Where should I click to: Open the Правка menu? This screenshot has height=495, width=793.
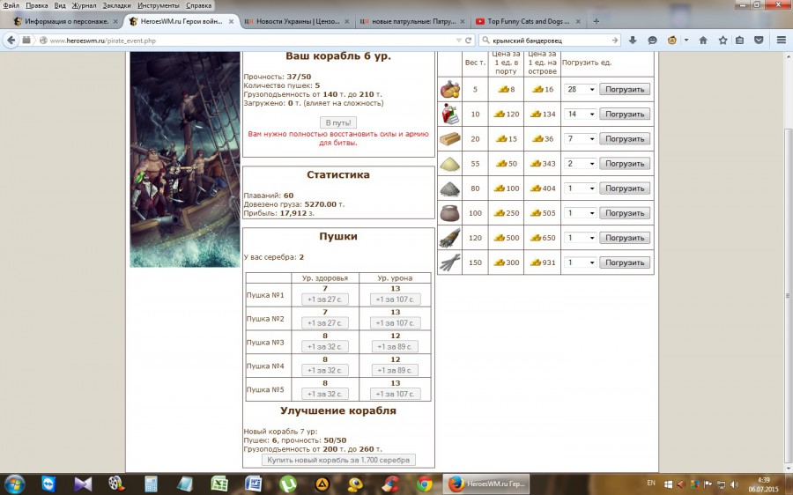[x=36, y=5]
